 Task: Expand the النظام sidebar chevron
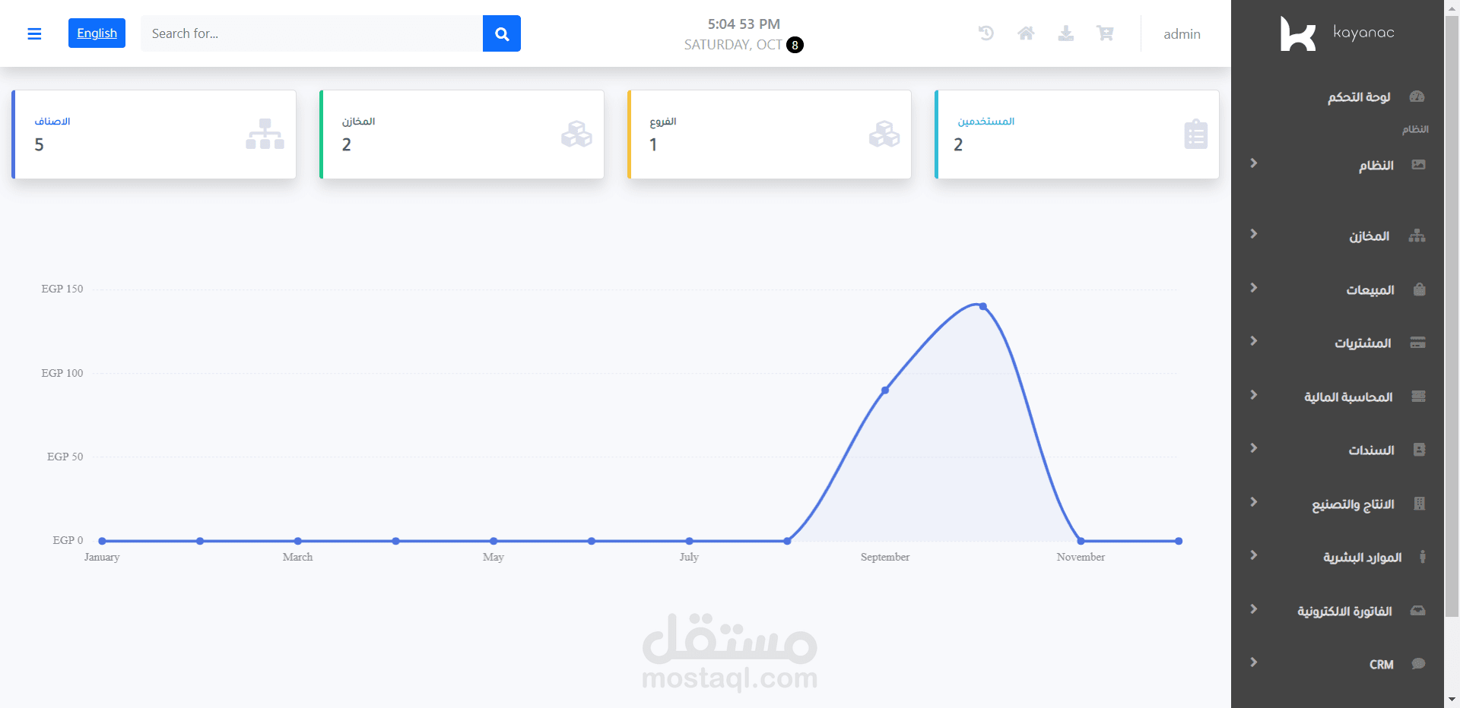pyautogui.click(x=1254, y=163)
